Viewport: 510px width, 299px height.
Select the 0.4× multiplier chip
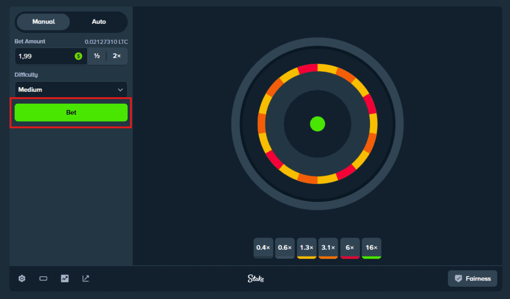263,248
